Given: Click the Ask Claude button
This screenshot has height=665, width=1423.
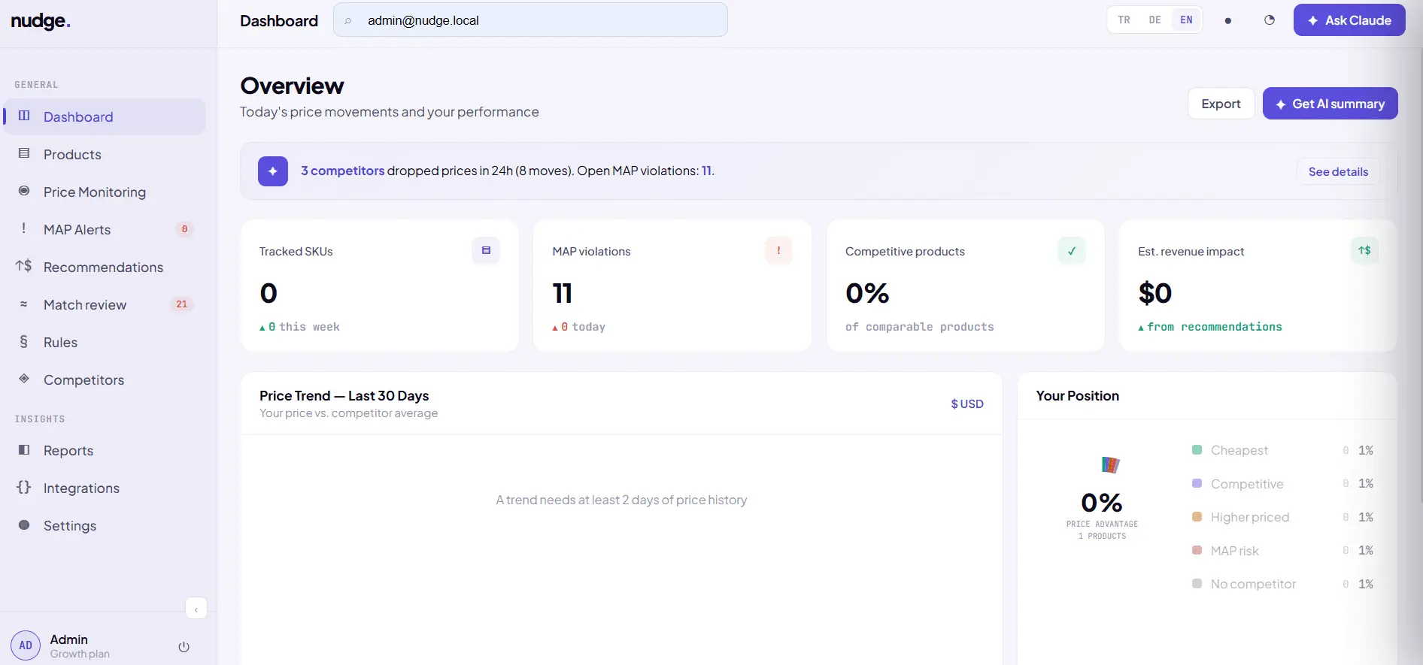Looking at the screenshot, I should coord(1349,20).
